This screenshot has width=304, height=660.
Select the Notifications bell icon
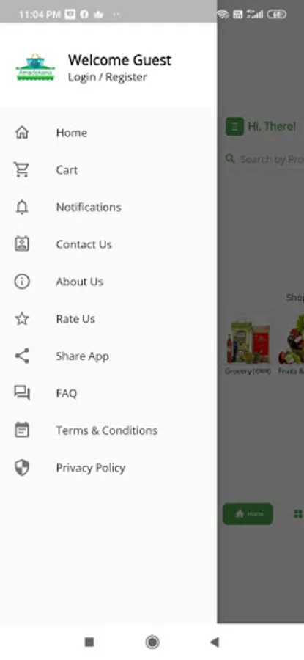coord(22,207)
